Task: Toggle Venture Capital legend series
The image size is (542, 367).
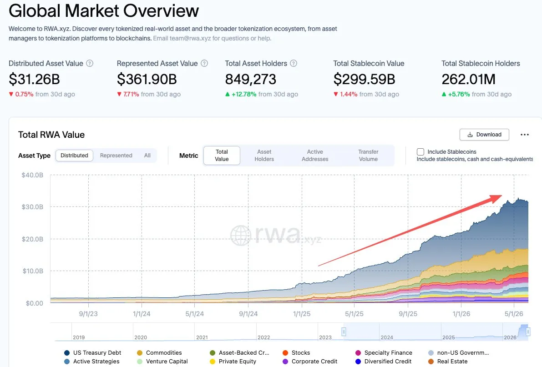Action: coord(162,362)
